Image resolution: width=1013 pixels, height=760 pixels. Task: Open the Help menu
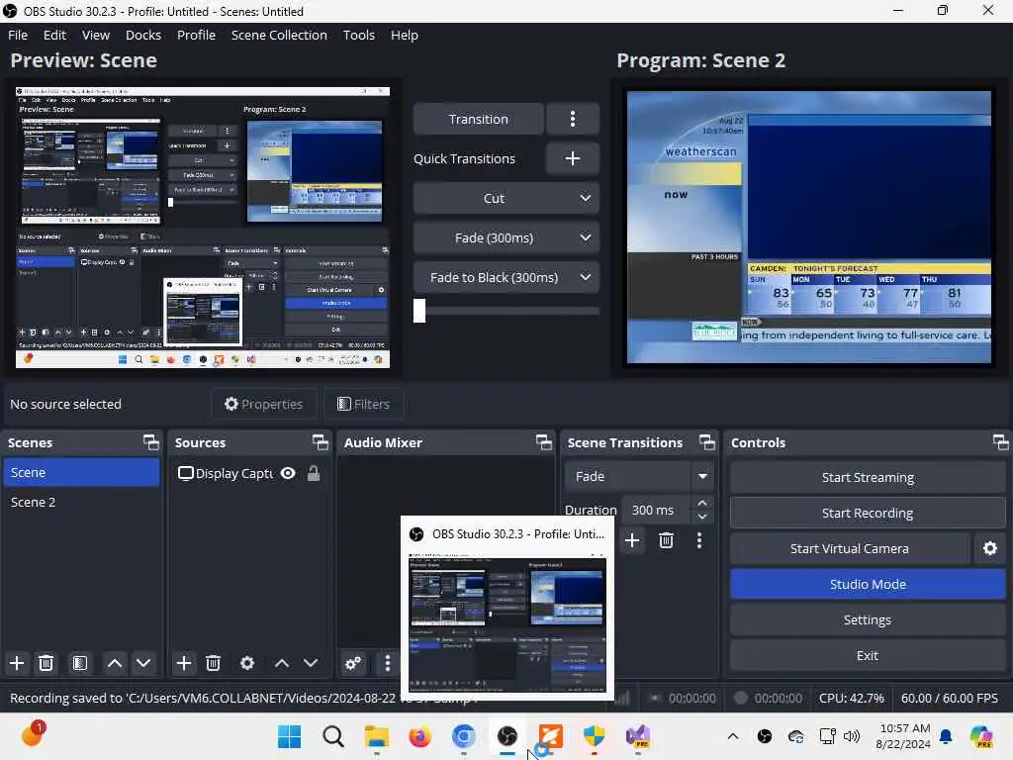pos(404,35)
